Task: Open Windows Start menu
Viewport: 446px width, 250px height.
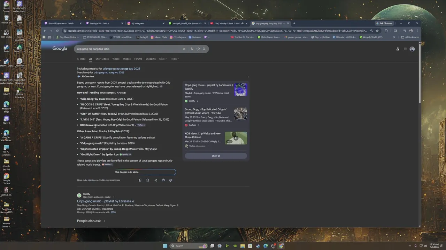Action: pyautogui.click(x=165, y=246)
